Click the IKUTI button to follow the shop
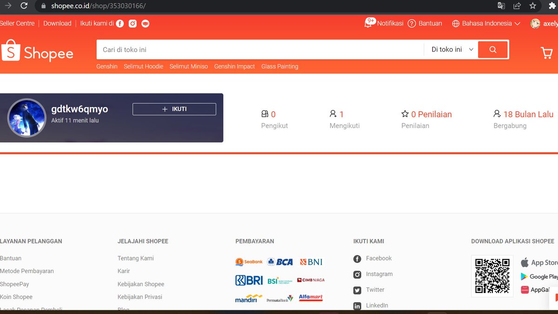Screen dimensions: 558x314 click(174, 109)
